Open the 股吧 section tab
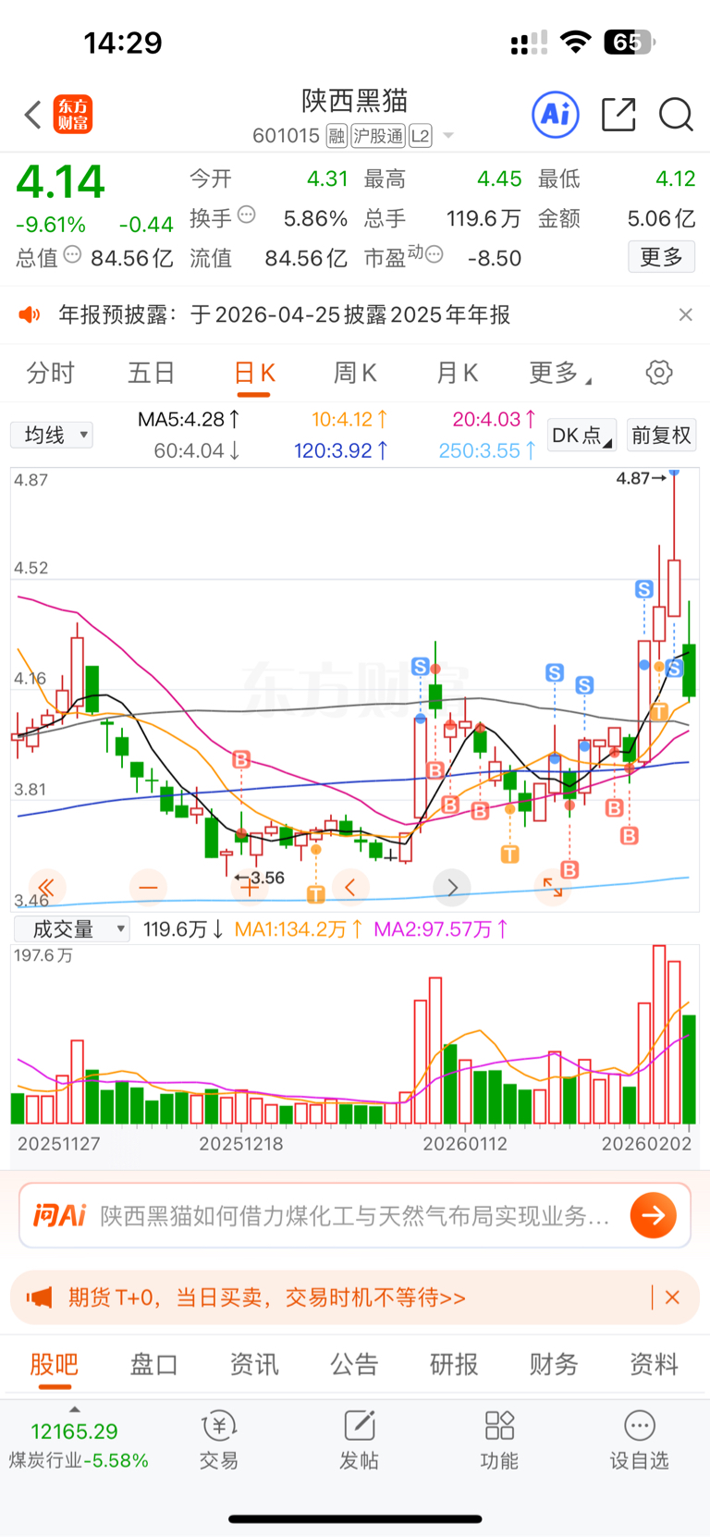710x1537 pixels. click(x=55, y=1364)
